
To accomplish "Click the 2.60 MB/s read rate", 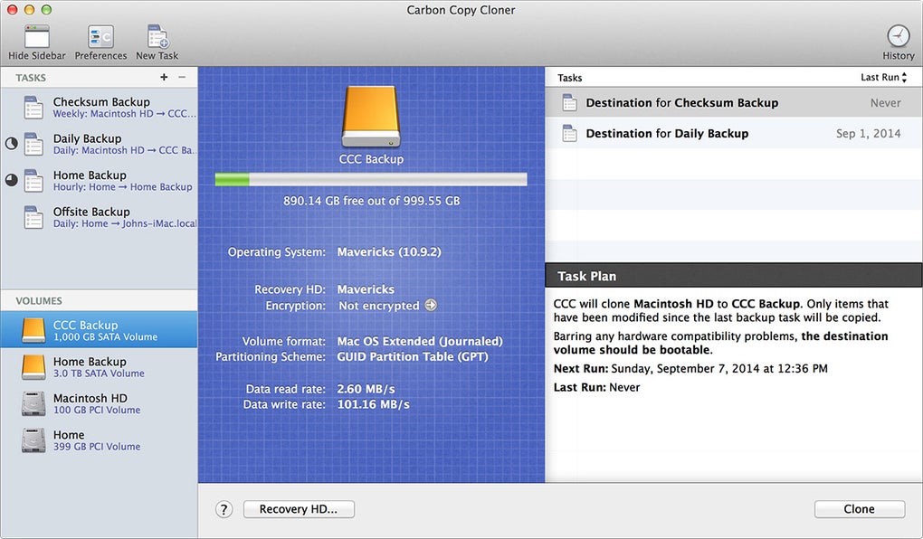I will 366,389.
